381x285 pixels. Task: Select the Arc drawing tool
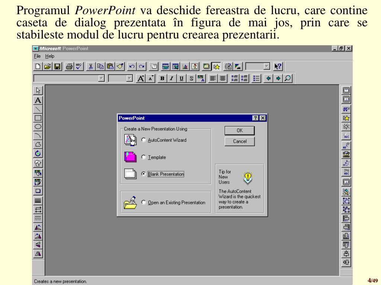(38, 136)
